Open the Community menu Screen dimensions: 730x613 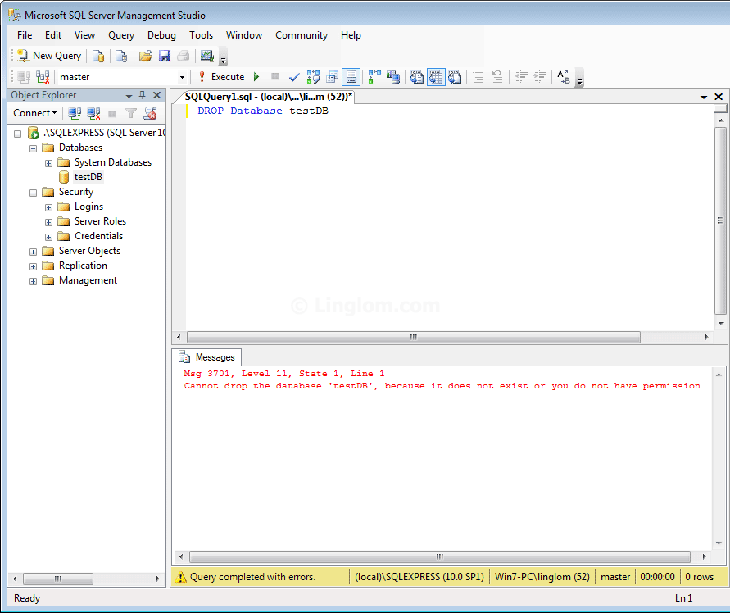(302, 35)
